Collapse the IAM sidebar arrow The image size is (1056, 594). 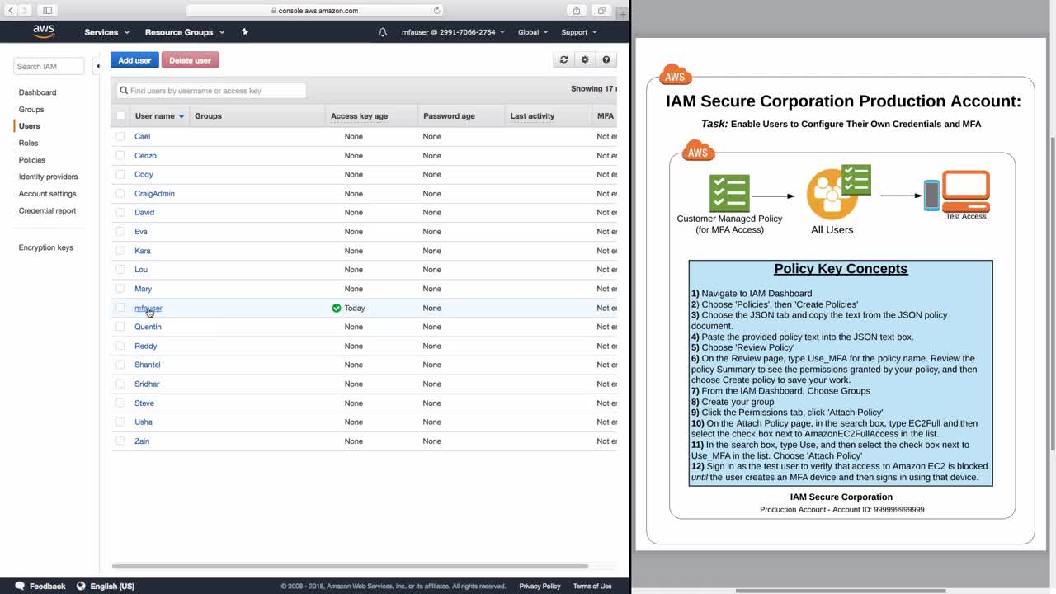(x=97, y=66)
